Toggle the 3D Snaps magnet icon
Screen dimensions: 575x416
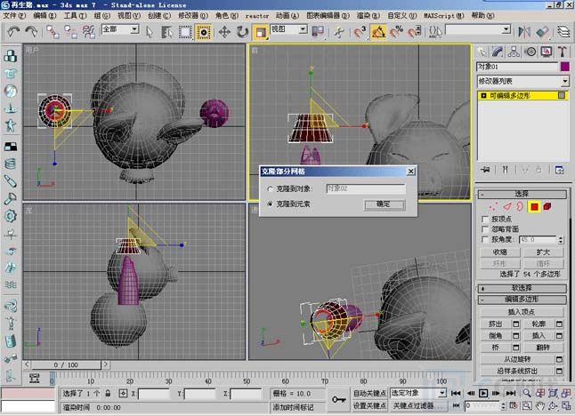pyautogui.click(x=360, y=32)
